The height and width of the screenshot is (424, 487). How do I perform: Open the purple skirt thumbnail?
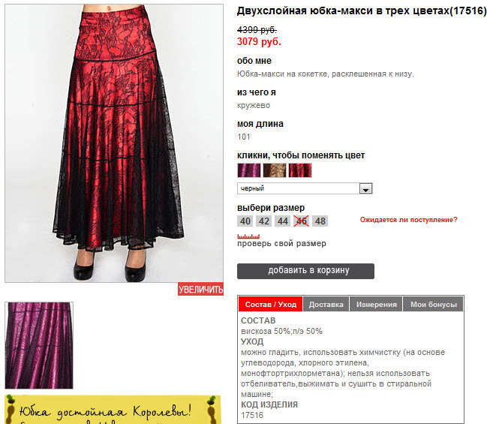(x=39, y=345)
